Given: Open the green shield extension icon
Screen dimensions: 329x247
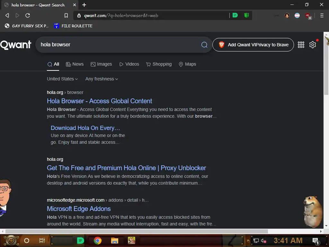Looking at the screenshot, I should (246, 15).
